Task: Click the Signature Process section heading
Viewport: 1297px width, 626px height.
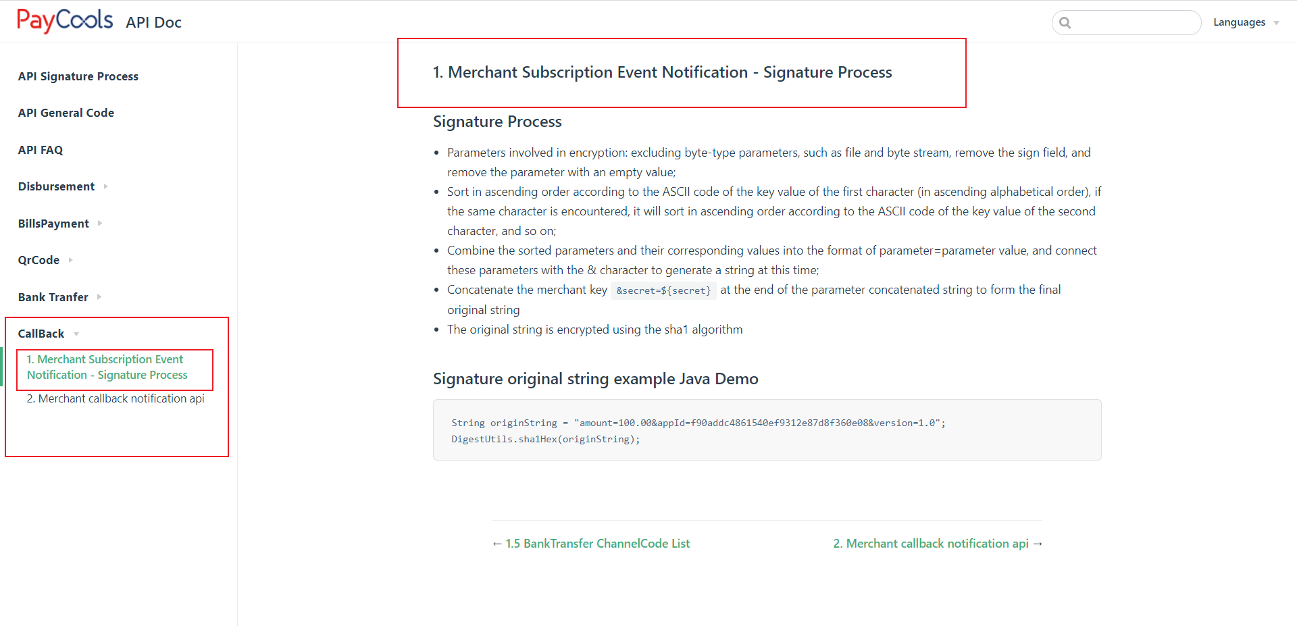Action: pos(497,122)
